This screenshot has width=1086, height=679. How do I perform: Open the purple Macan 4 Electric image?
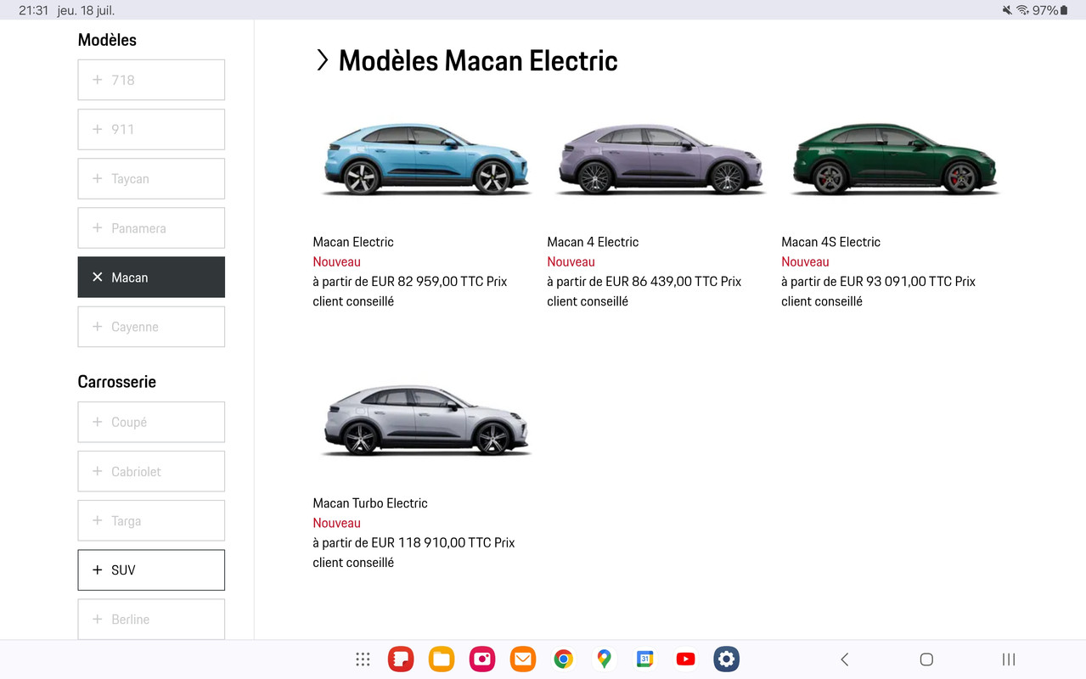pyautogui.click(x=660, y=160)
